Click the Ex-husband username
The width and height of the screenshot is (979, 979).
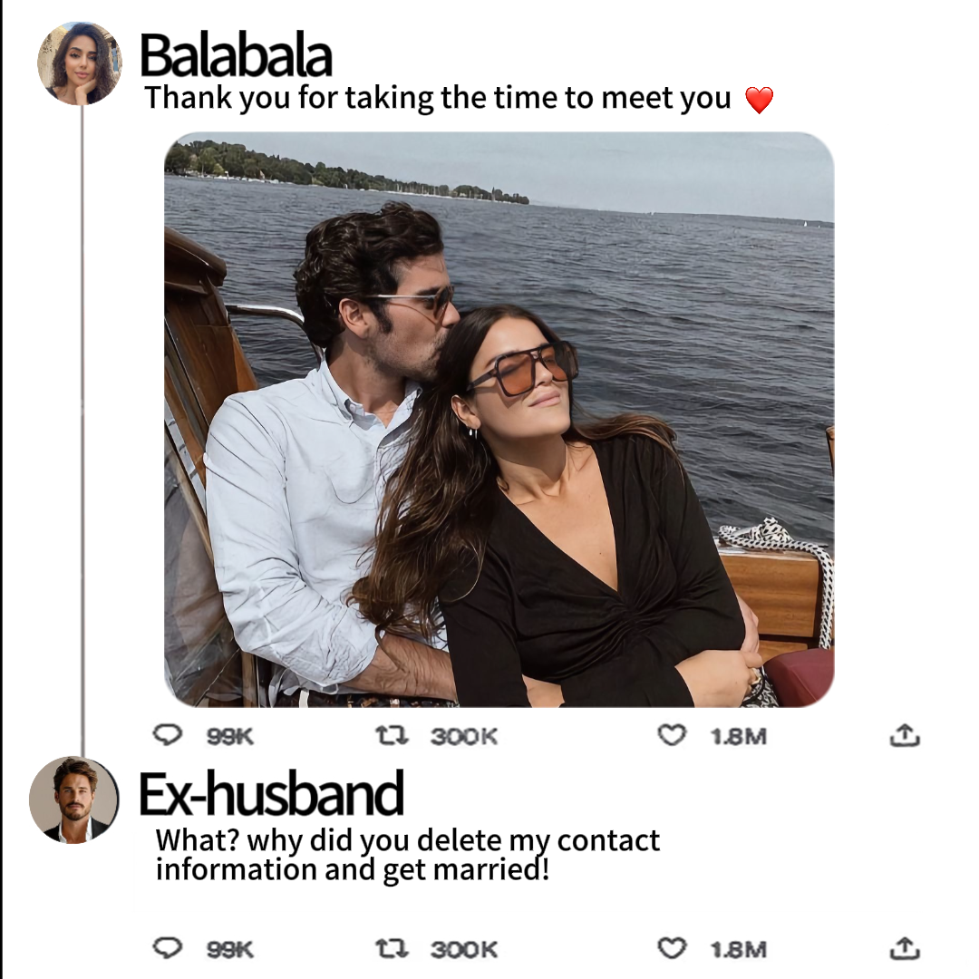(x=271, y=793)
